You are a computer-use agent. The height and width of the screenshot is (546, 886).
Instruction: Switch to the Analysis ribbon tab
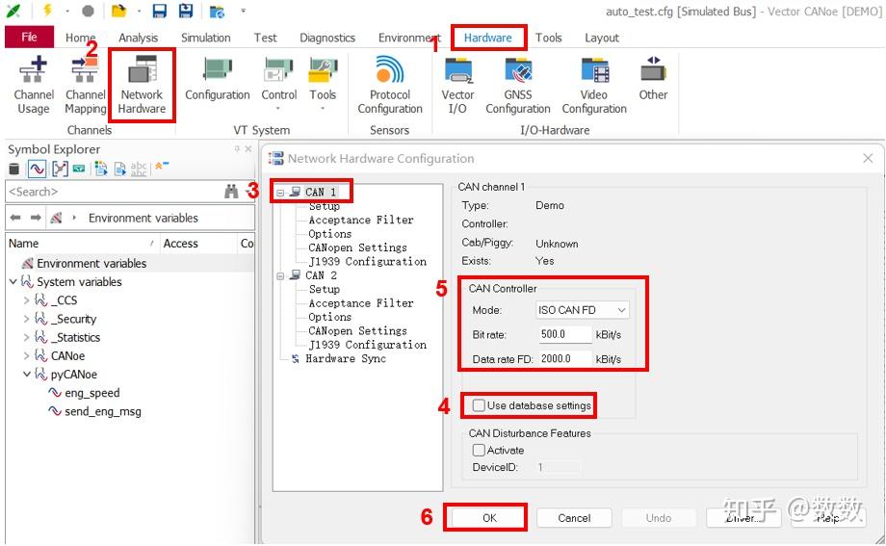[138, 38]
